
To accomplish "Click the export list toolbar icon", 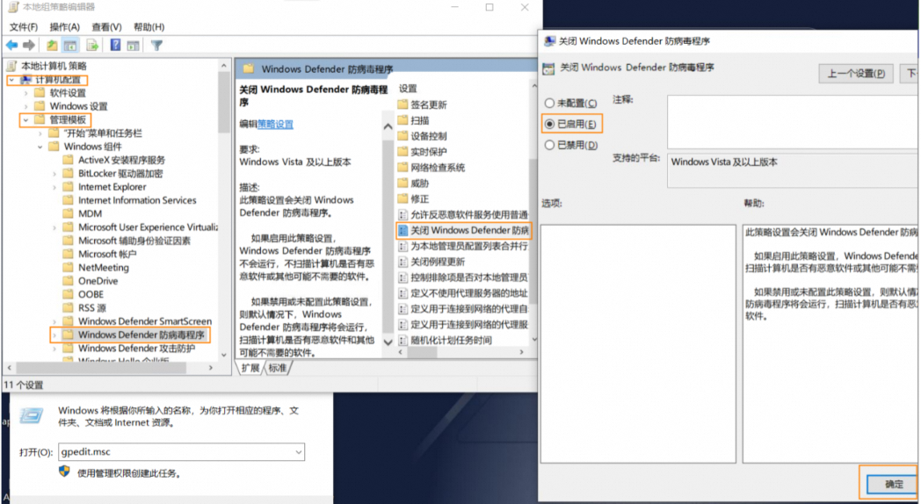I will click(92, 45).
